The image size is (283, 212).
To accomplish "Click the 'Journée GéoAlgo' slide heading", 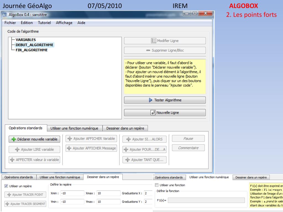I will pos(27,6).
